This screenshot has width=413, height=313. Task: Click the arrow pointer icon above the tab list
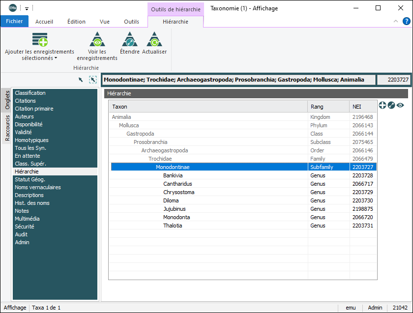pos(81,80)
